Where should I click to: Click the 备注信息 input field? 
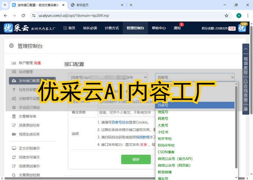point(125,112)
